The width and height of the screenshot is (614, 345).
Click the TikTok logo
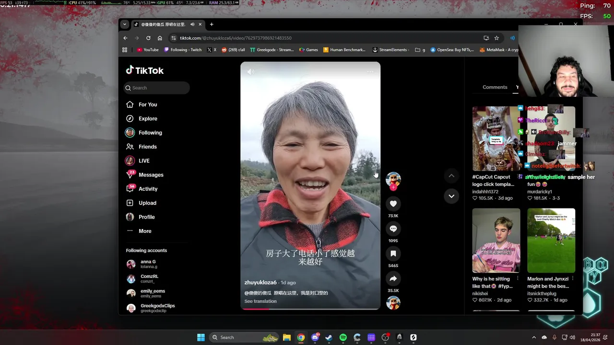click(145, 70)
